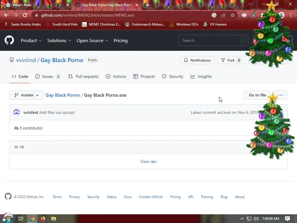Open Firefox from the taskbar
297x223 pixels.
(43, 219)
